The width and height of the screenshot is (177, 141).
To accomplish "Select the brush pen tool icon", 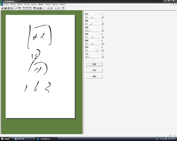I will click(x=16, y=8).
